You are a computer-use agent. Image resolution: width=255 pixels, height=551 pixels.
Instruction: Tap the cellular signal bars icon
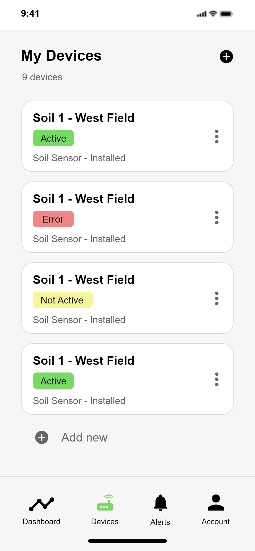tap(202, 14)
